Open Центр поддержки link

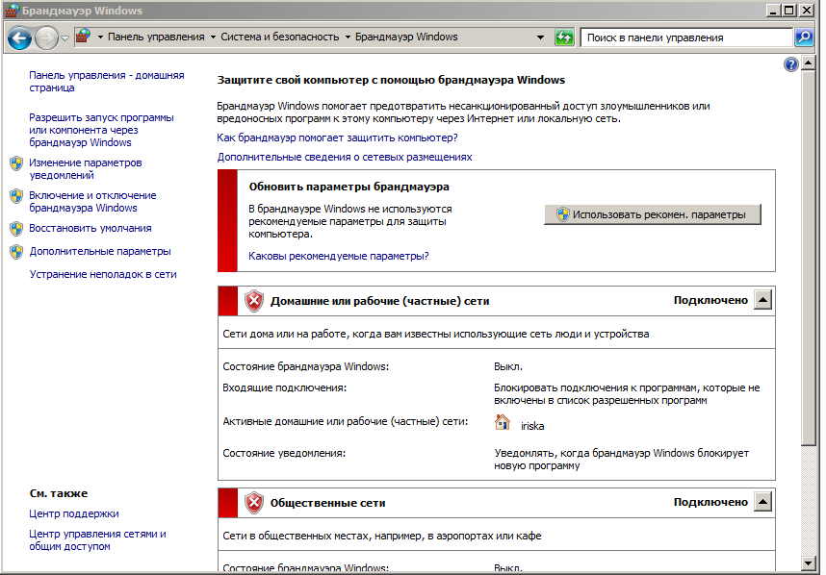pyautogui.click(x=74, y=513)
